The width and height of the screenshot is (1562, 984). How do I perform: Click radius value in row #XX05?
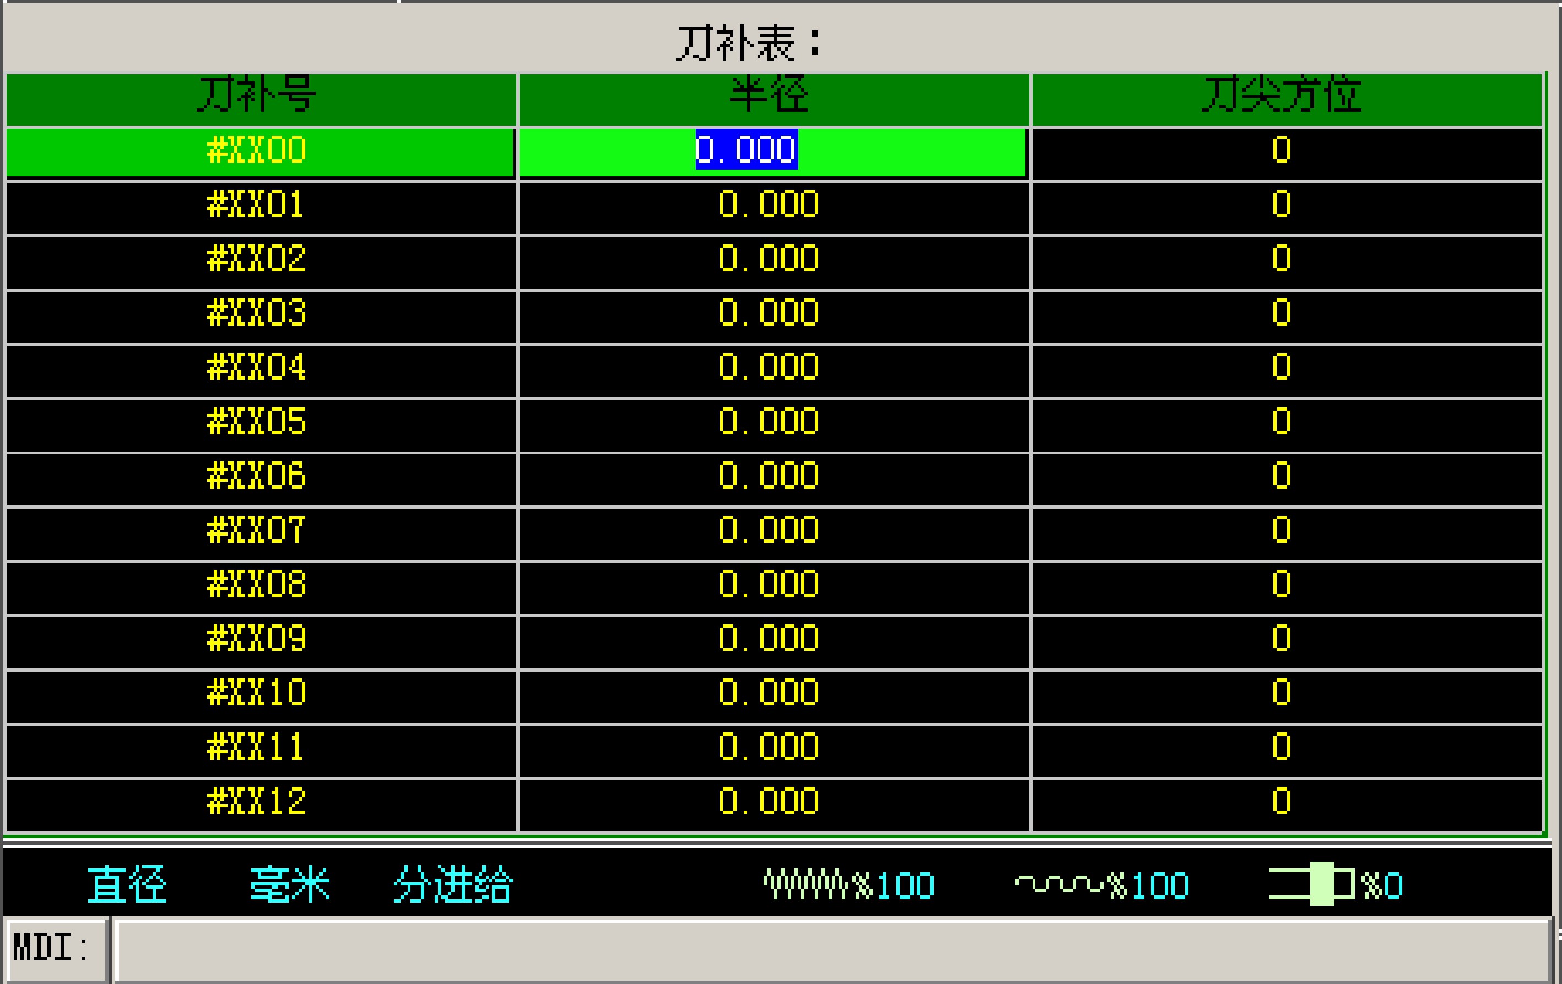[x=773, y=425]
